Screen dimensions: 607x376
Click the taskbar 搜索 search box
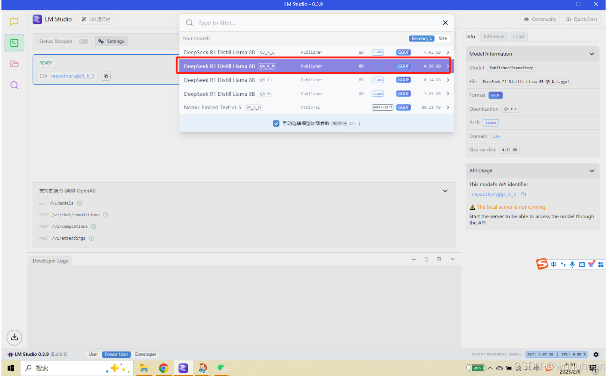coord(76,368)
